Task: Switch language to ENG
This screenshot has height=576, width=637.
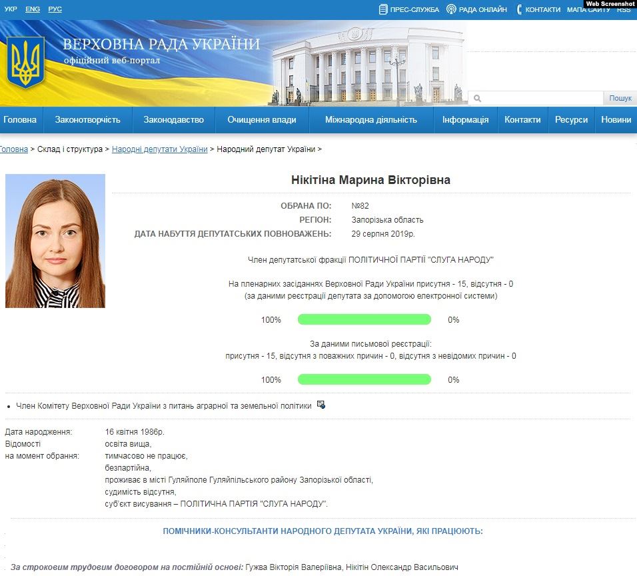Action: tap(33, 9)
